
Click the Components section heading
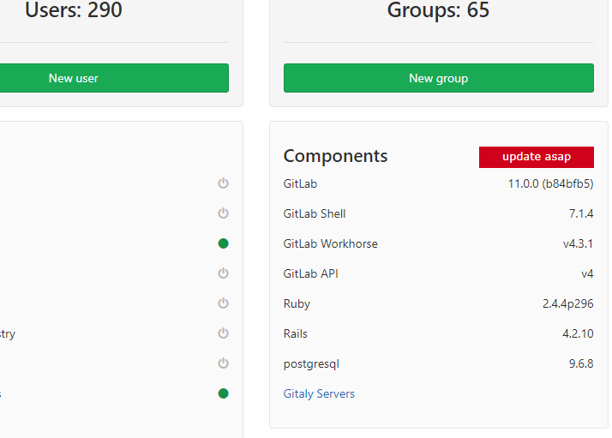pyautogui.click(x=335, y=156)
